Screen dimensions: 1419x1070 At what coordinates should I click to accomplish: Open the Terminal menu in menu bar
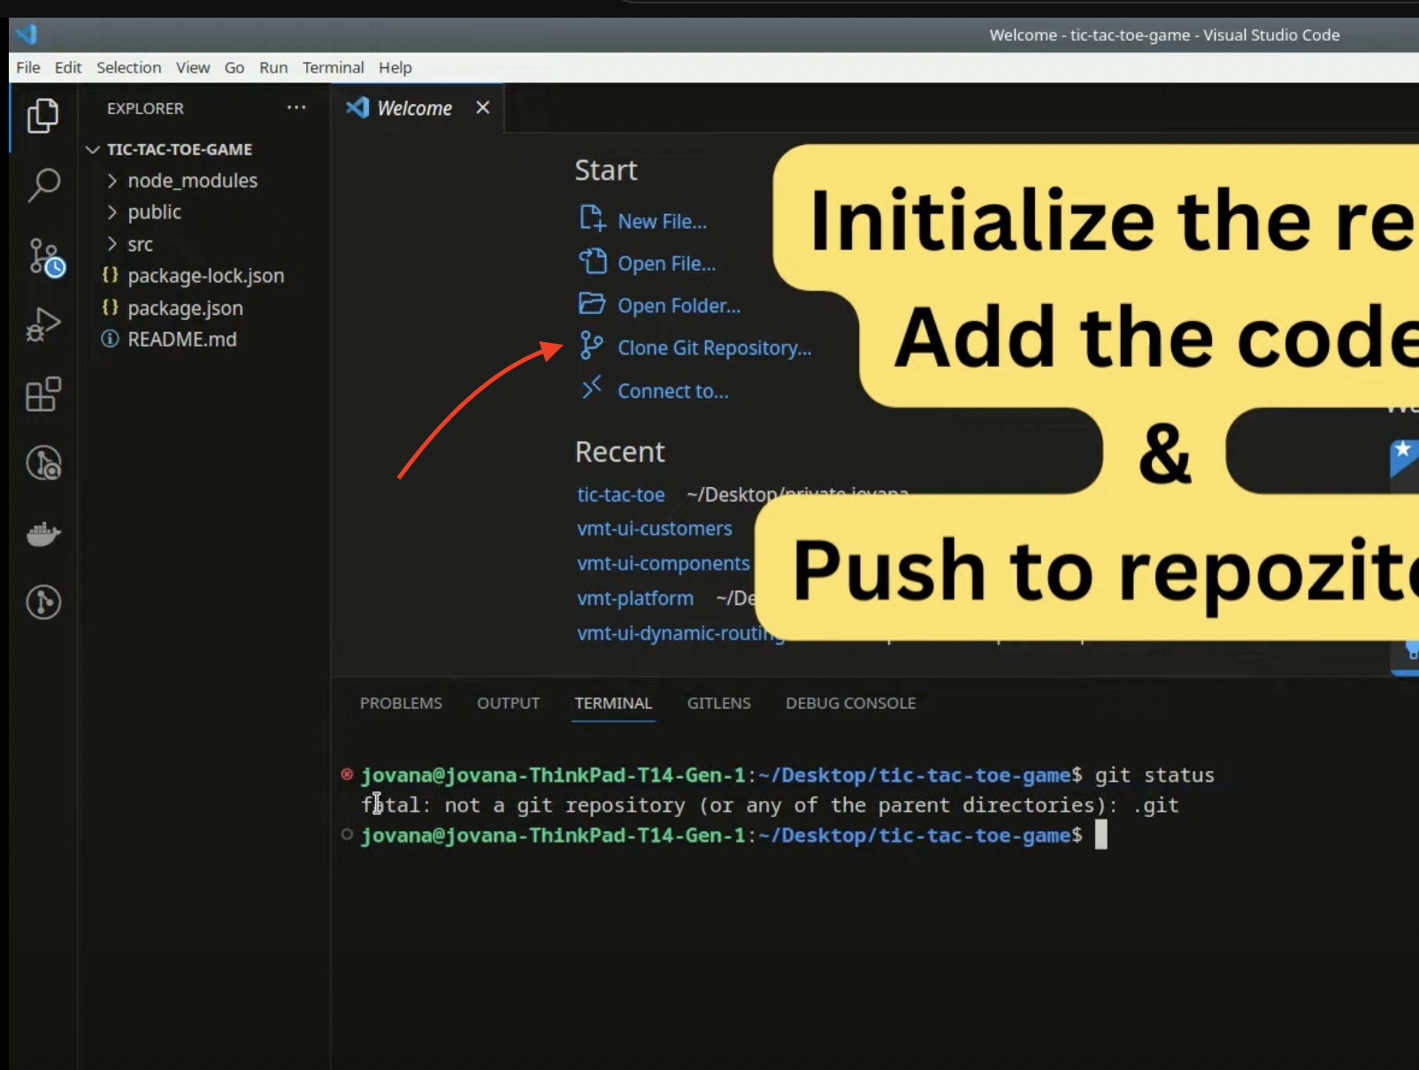coord(333,67)
